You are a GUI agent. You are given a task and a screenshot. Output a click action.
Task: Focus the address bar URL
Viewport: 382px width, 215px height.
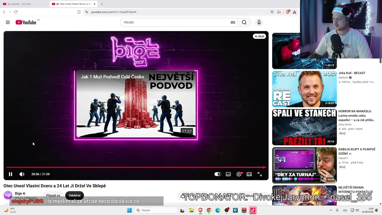[114, 12]
